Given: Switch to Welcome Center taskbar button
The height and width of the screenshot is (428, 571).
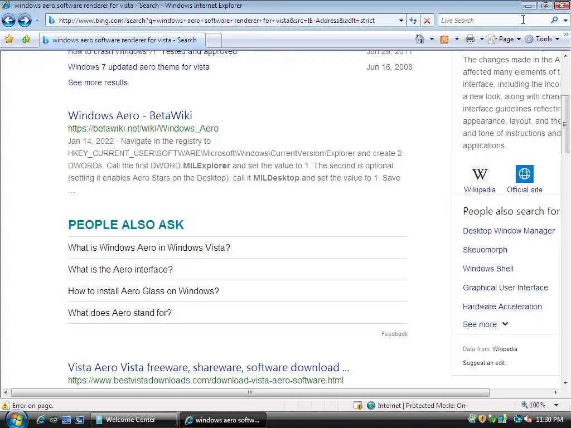Looking at the screenshot, I should coord(133,420).
